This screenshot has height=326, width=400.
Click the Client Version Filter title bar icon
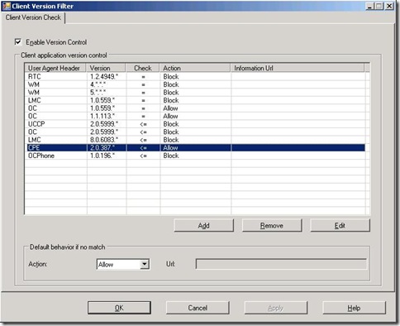coord(6,6)
